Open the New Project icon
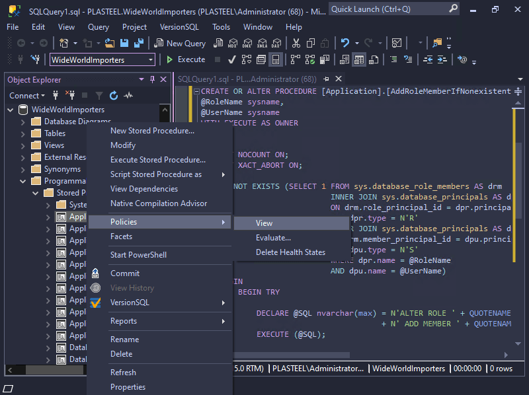This screenshot has width=529, height=395. click(63, 43)
